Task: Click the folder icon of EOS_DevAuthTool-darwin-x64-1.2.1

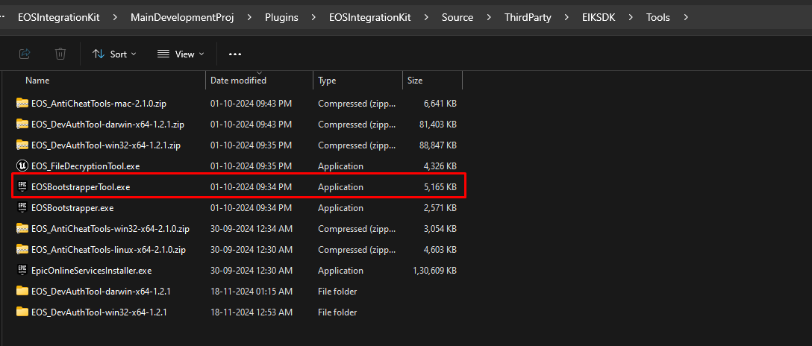Action: [22, 292]
